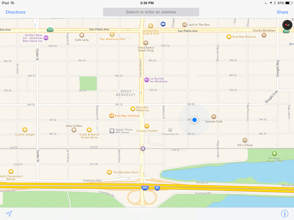Open Apple Store, 4th Street pin
294x220 pixels.
click(x=112, y=131)
